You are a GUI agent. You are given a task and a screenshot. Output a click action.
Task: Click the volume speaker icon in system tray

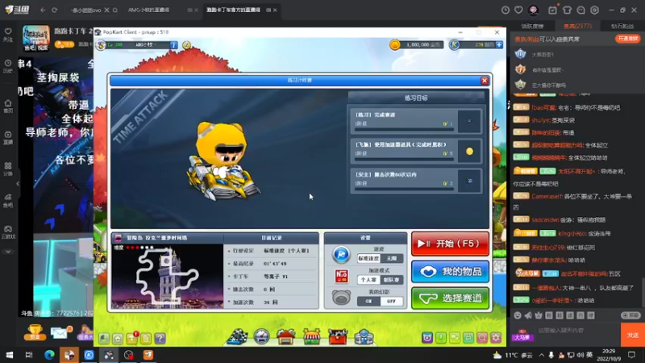580,355
